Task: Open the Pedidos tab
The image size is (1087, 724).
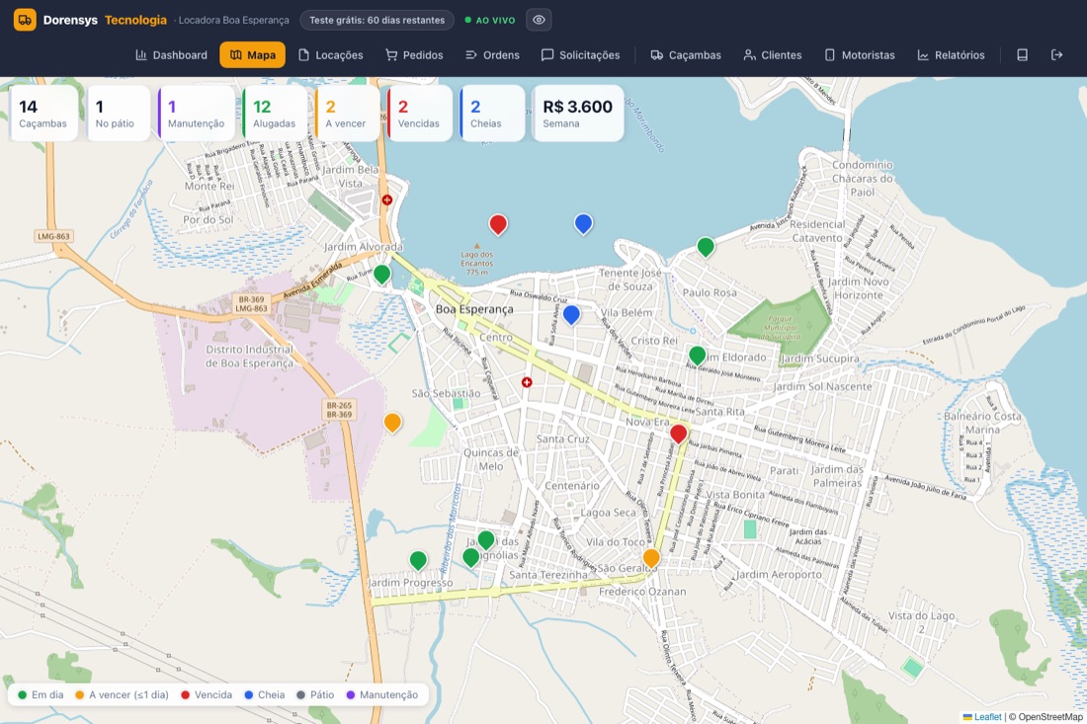Action: (415, 54)
